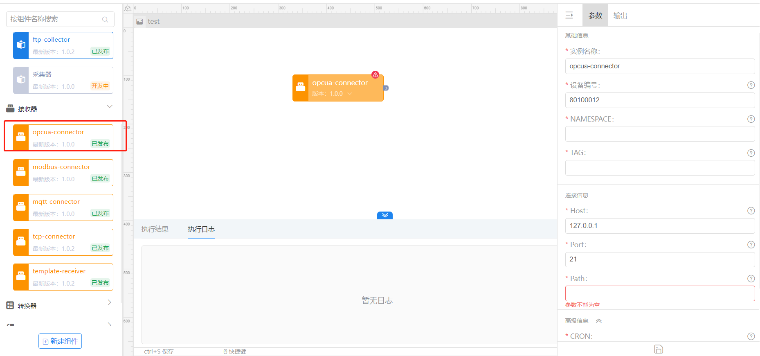Click the empty Path input field
The image size is (760, 356).
pyautogui.click(x=660, y=293)
